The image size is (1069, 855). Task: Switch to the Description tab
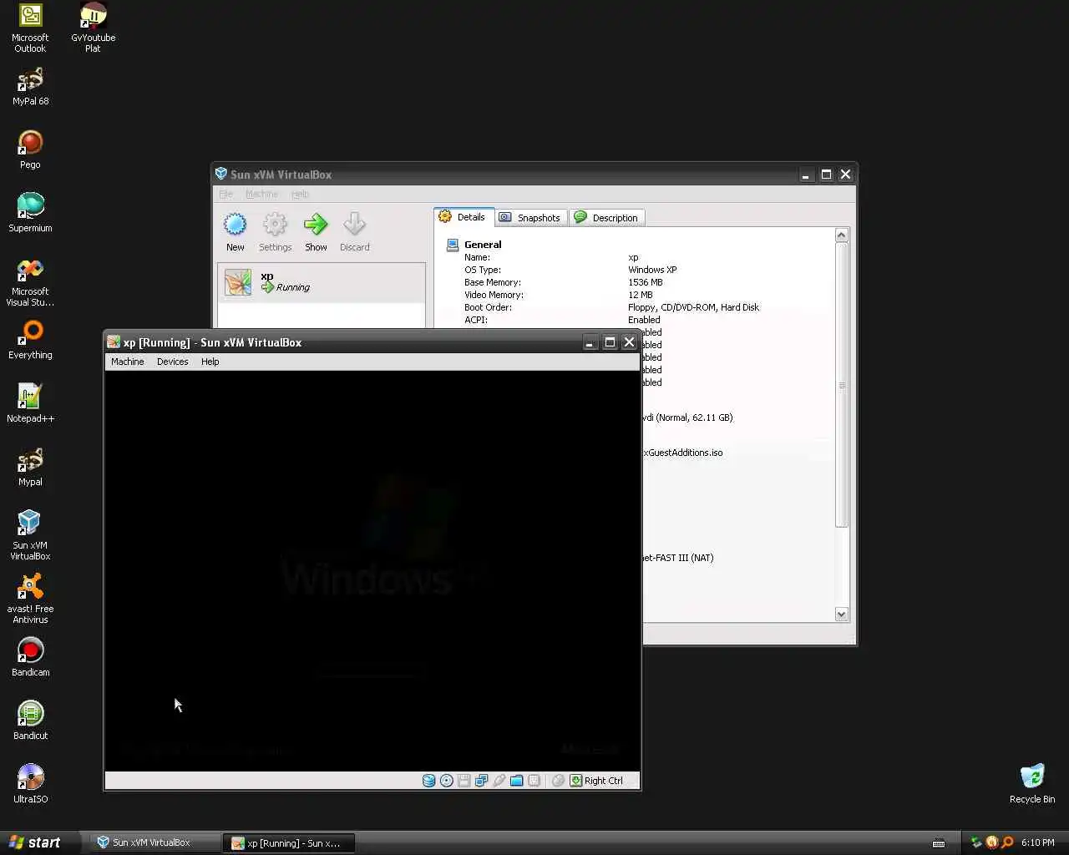[x=606, y=218]
